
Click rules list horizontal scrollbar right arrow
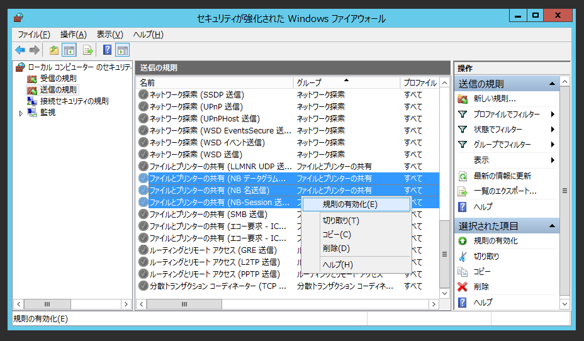pyautogui.click(x=434, y=304)
